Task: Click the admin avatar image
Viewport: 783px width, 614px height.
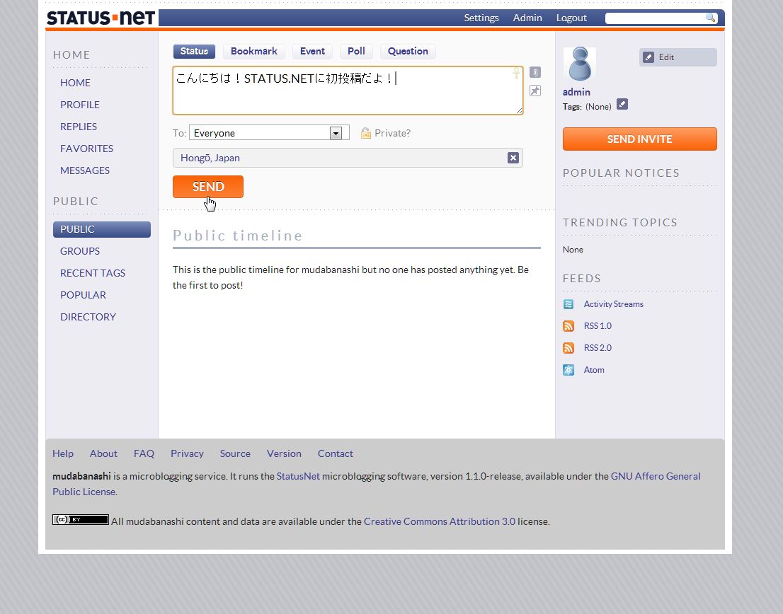Action: coord(580,64)
